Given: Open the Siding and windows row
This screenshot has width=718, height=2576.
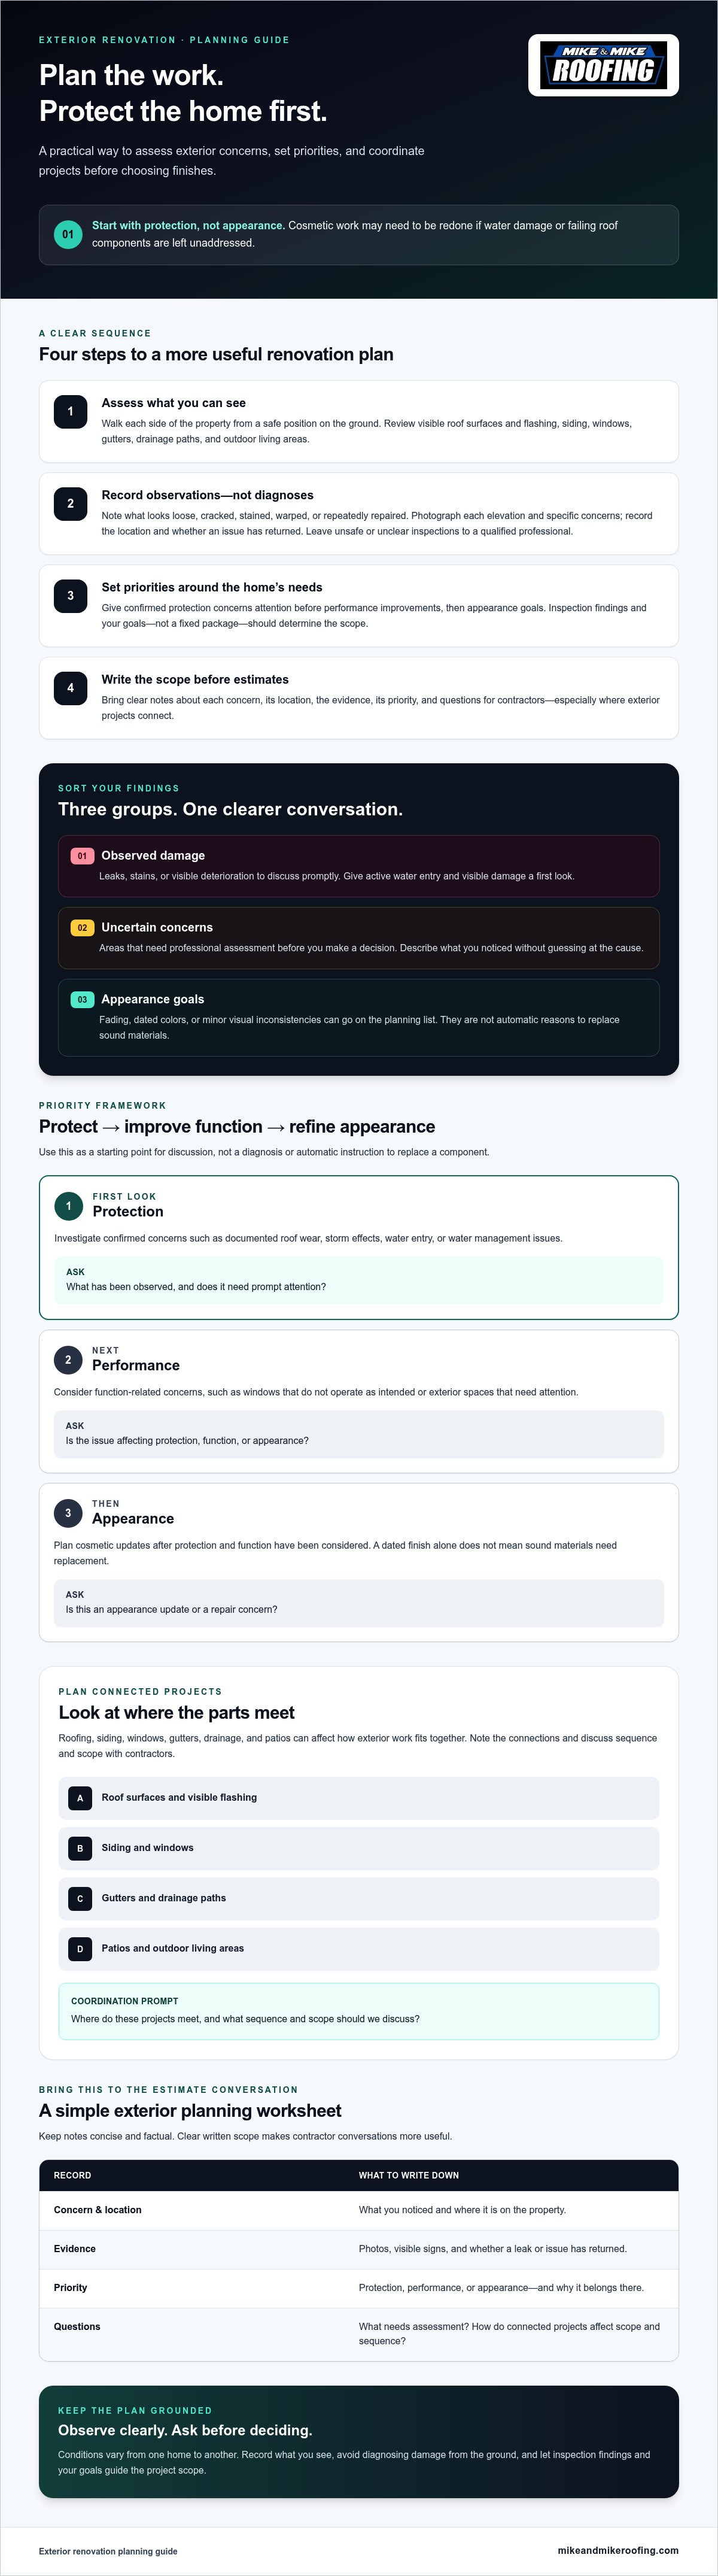Looking at the screenshot, I should point(359,1848).
